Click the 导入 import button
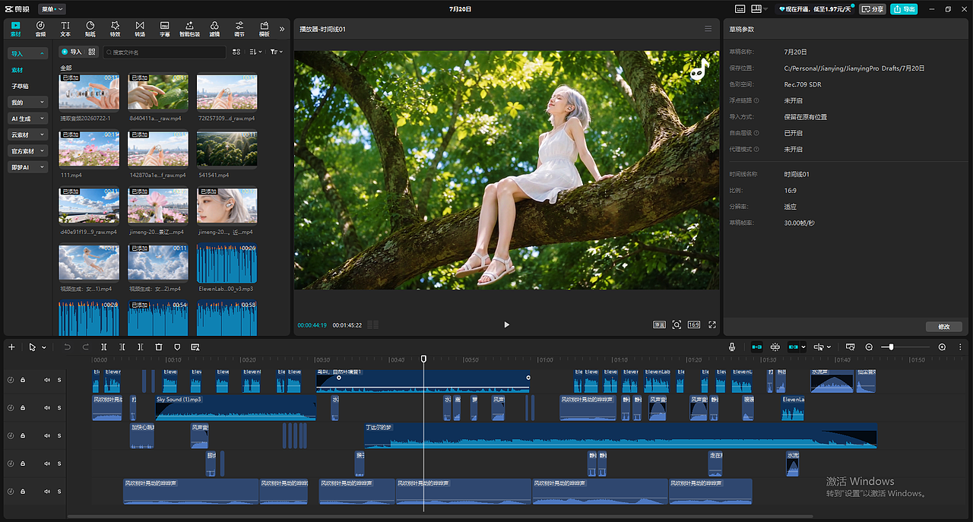The width and height of the screenshot is (973, 522). pyautogui.click(x=71, y=52)
